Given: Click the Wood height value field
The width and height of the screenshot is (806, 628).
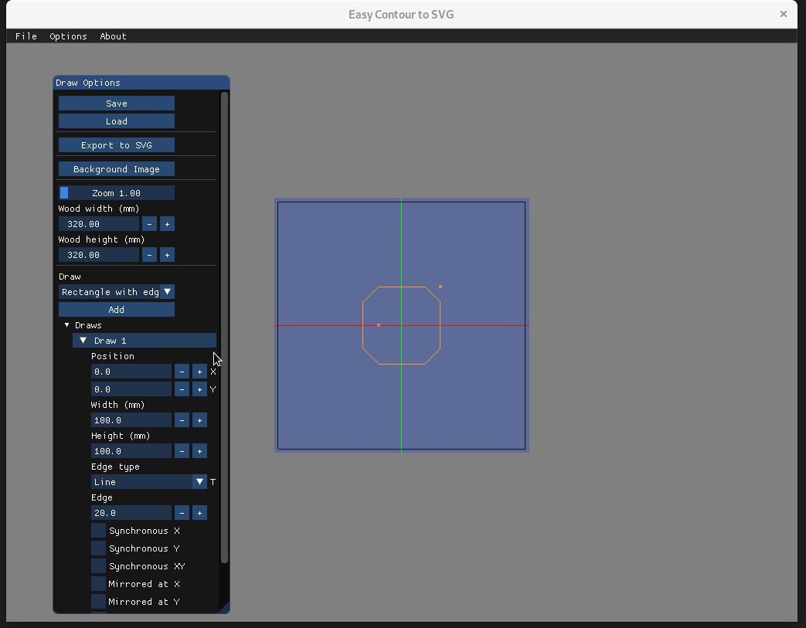Looking at the screenshot, I should point(99,255).
